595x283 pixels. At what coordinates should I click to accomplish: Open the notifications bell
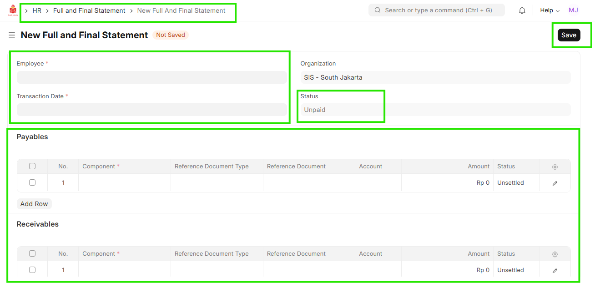point(522,10)
